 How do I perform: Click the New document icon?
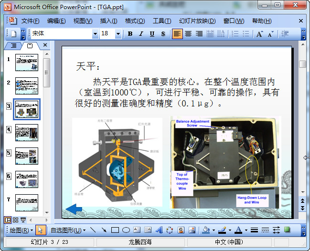pyautogui.click(x=13, y=34)
